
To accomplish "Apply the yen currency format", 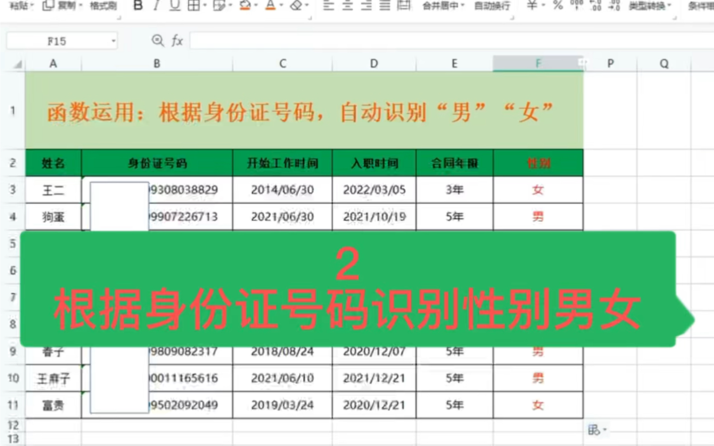I will [532, 5].
